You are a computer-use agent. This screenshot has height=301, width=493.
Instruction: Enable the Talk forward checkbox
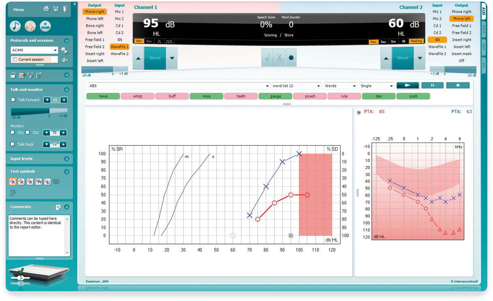point(13,100)
